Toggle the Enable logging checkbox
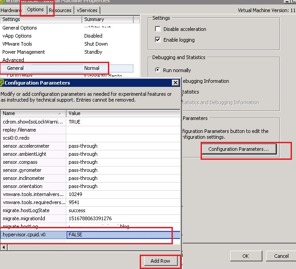296x269 pixels. pos(158,40)
